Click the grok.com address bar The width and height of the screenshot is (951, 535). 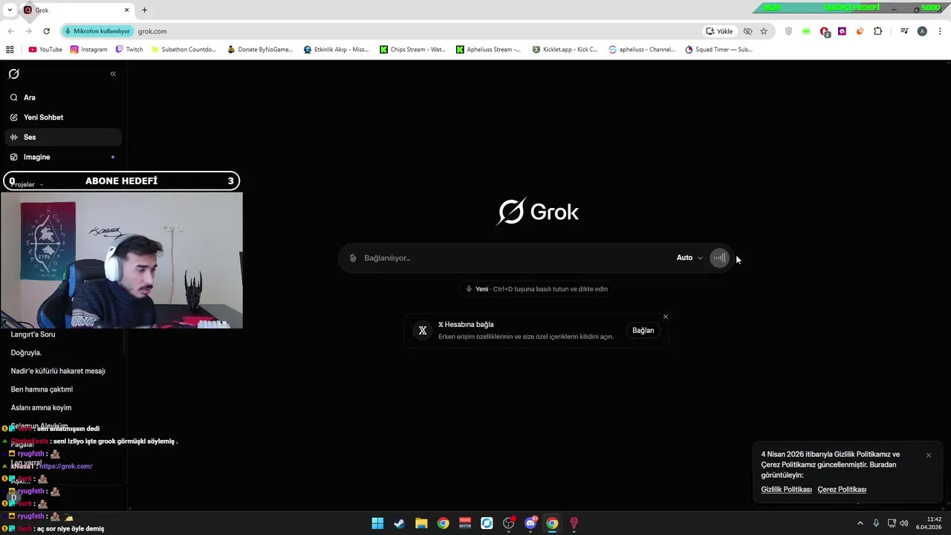(416, 31)
